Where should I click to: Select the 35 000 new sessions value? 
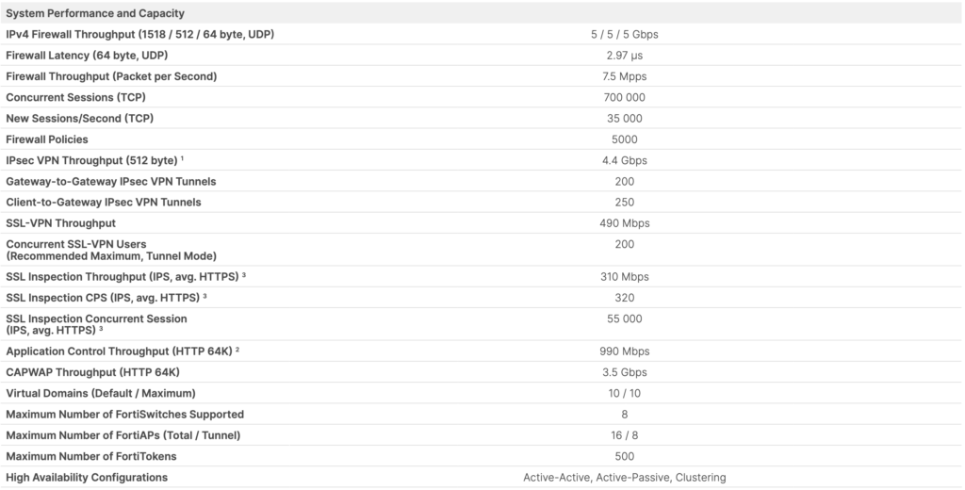[x=625, y=118]
